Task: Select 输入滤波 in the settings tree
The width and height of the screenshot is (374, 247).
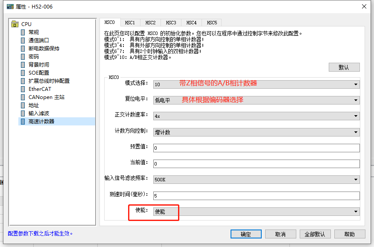Action: [39, 113]
